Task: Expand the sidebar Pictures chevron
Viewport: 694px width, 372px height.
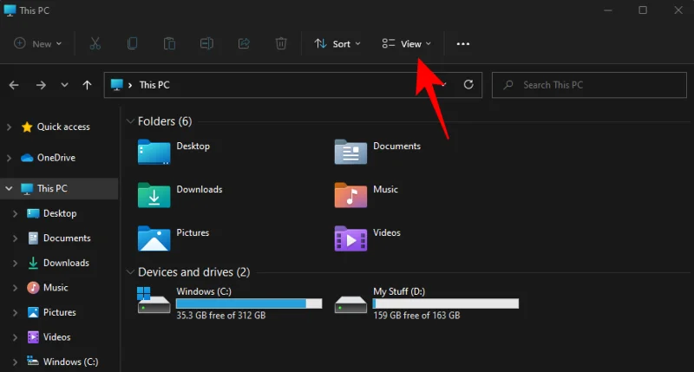Action: click(15, 313)
